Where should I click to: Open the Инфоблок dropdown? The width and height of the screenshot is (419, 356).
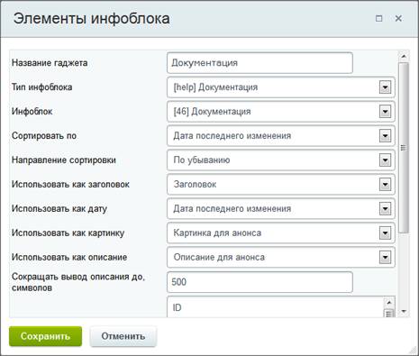281,112
